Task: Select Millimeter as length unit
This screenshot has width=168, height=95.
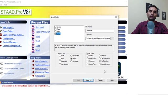Action: [x=60, y=61]
